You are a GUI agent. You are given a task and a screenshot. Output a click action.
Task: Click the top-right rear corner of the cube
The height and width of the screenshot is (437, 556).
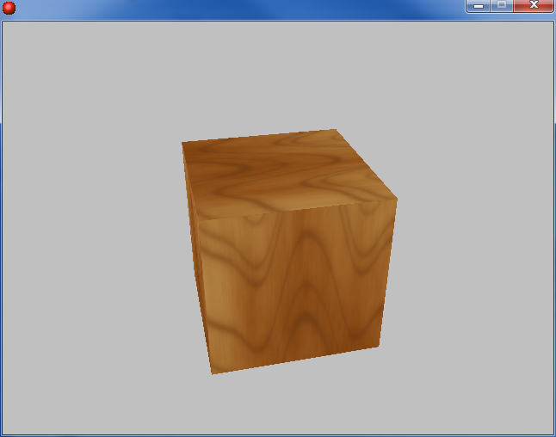pyautogui.click(x=334, y=130)
